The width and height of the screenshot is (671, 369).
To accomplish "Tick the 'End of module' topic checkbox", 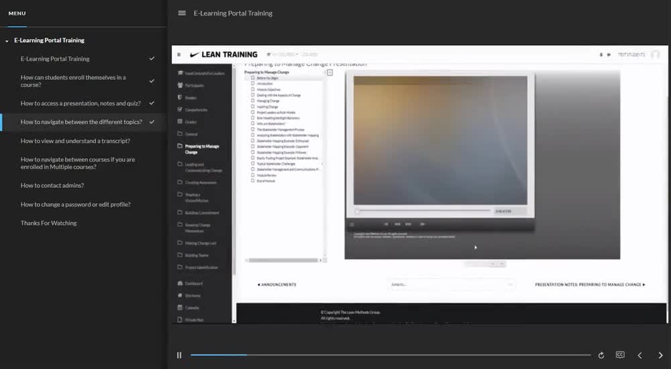I will coord(252,180).
